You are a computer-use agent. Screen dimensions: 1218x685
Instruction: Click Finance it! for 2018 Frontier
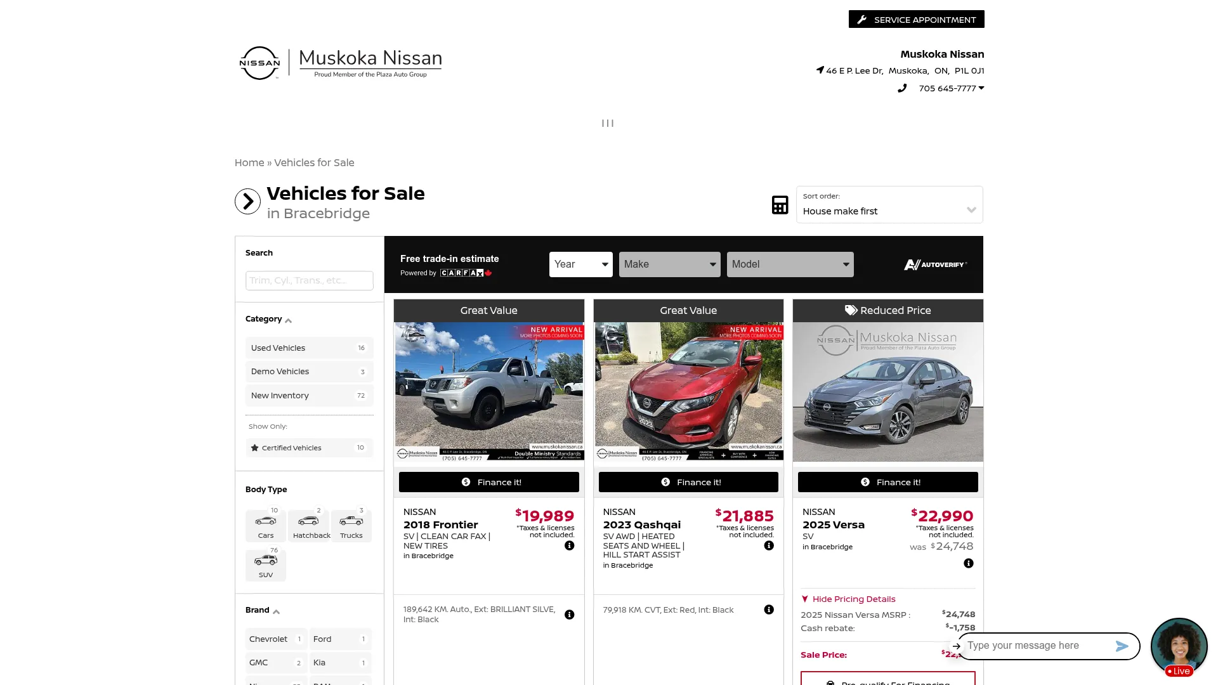(488, 482)
